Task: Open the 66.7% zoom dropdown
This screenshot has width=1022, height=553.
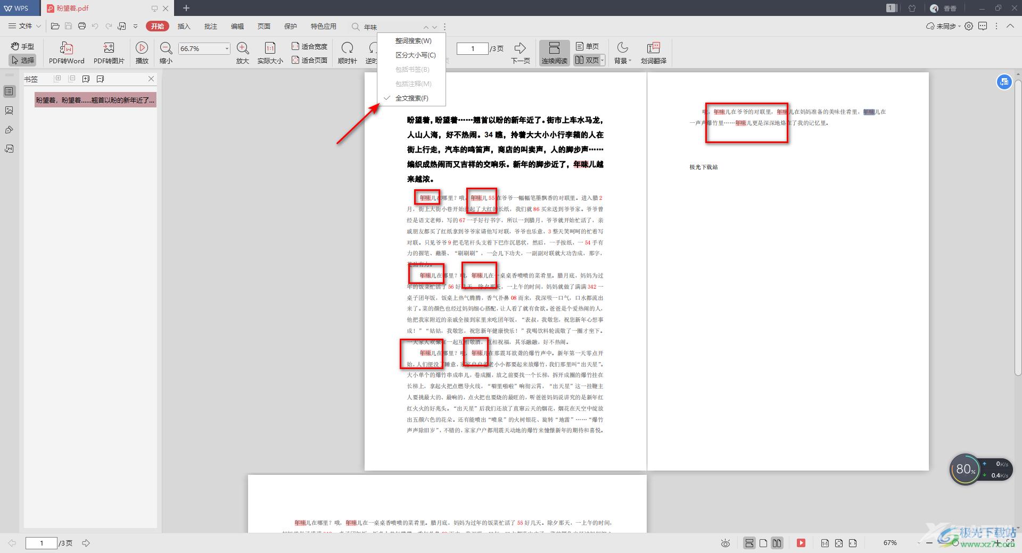Action: [227, 48]
